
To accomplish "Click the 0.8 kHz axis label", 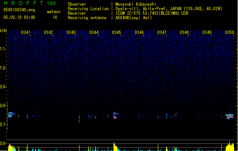I will click(3, 106).
